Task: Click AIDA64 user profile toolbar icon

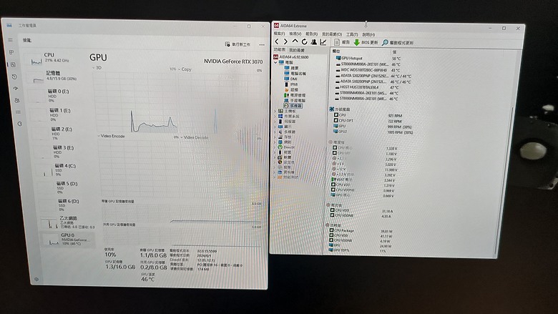Action: click(313, 42)
